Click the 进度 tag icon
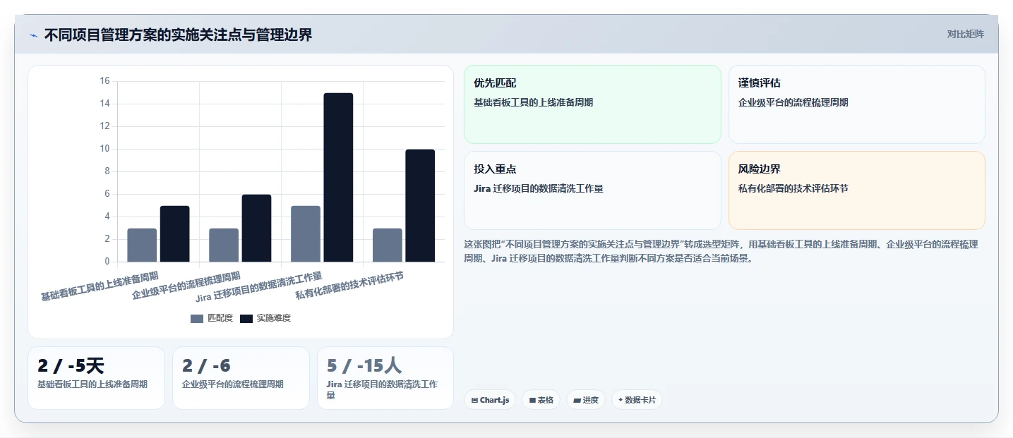The image size is (1013, 438). coord(577,401)
